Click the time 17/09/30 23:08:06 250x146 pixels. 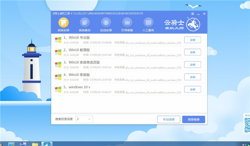(x=101, y=42)
